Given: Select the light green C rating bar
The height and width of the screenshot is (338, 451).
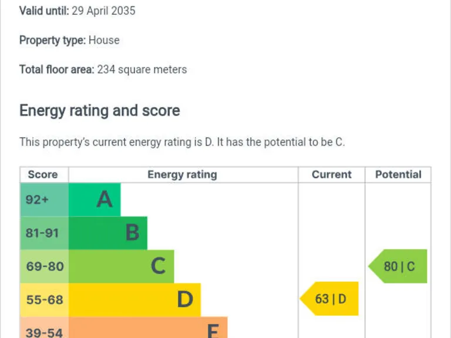Looking at the screenshot, I should pos(122,266).
